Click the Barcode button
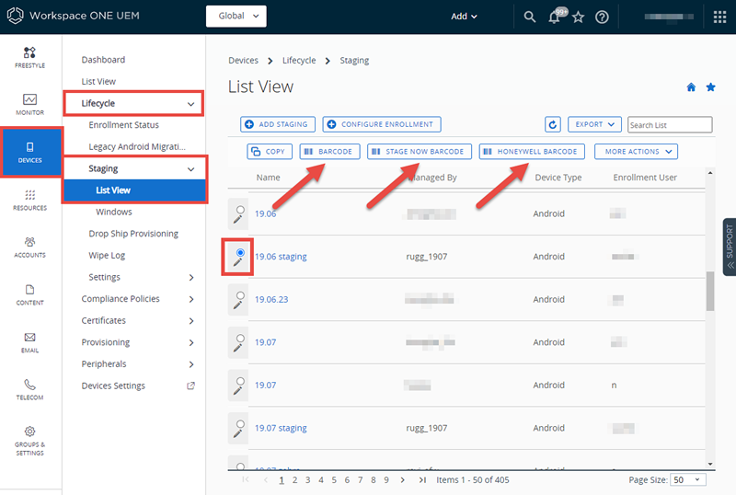This screenshot has height=495, width=736. click(330, 152)
